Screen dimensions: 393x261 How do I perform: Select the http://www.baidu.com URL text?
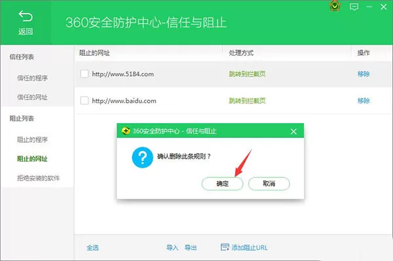124,101
